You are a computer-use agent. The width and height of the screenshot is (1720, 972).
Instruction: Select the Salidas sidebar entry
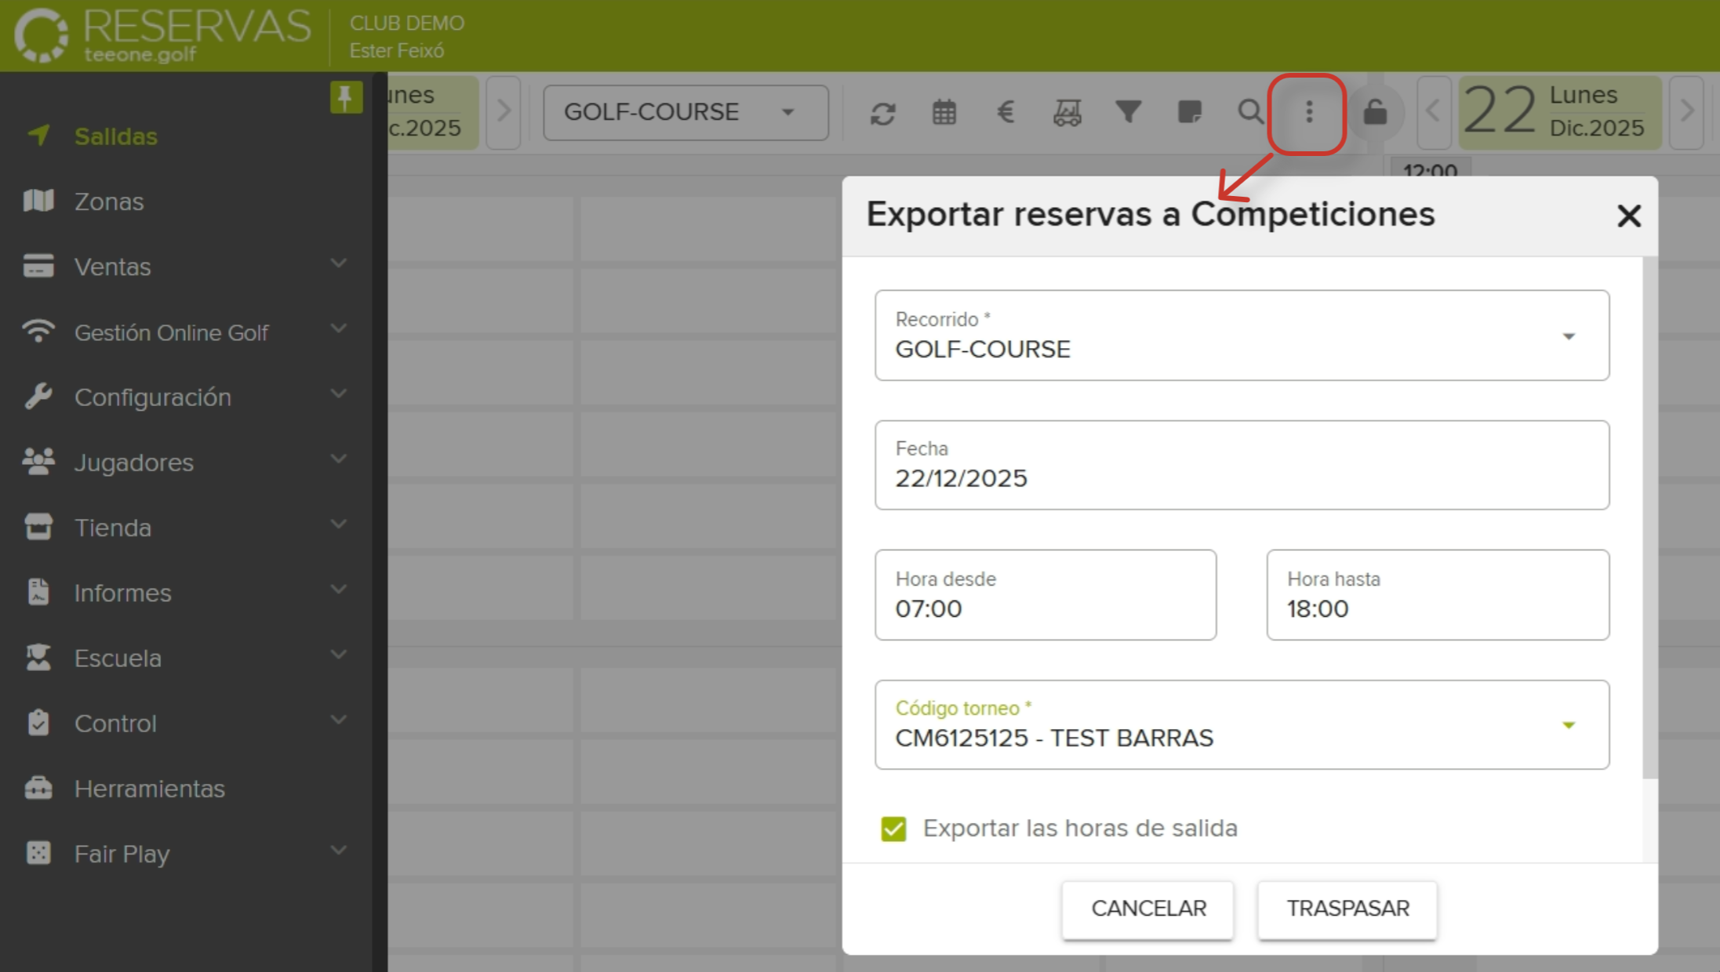pos(115,135)
